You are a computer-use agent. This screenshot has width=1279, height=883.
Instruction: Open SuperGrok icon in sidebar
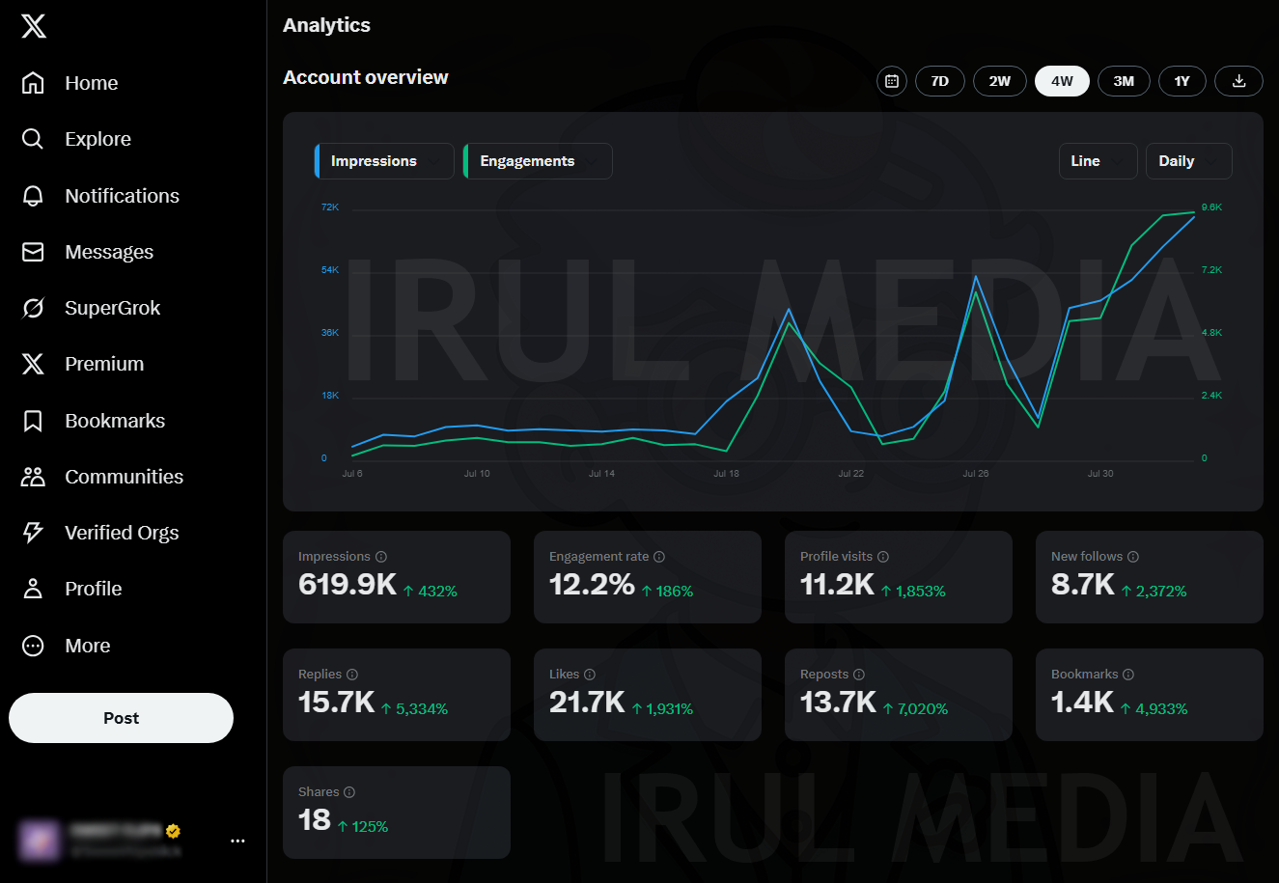pyautogui.click(x=33, y=308)
